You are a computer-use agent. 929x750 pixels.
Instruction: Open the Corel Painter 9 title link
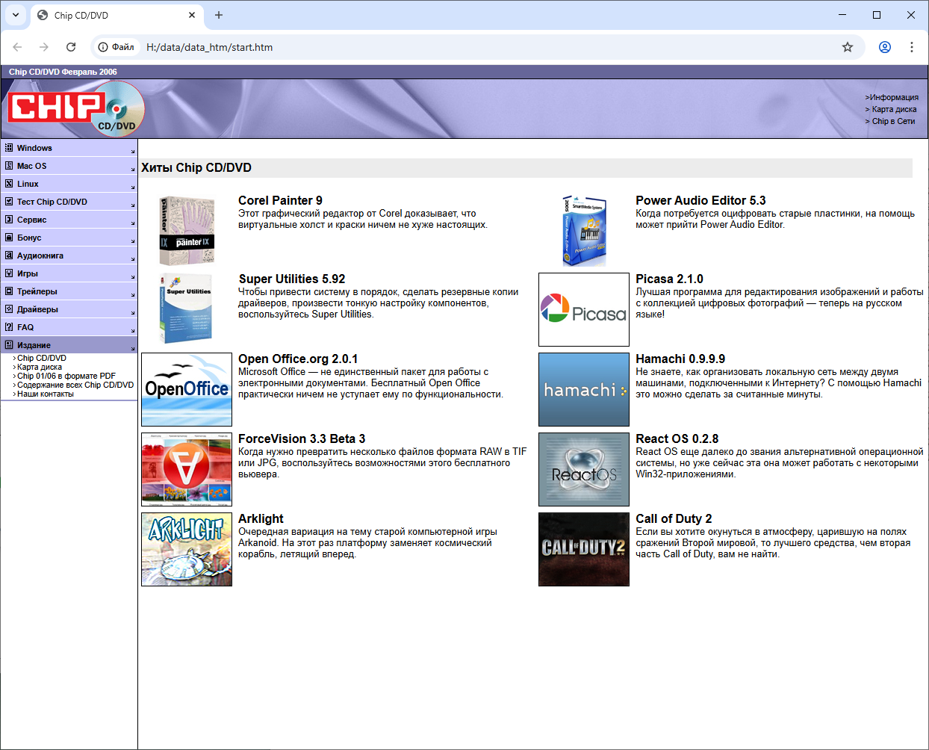[280, 200]
